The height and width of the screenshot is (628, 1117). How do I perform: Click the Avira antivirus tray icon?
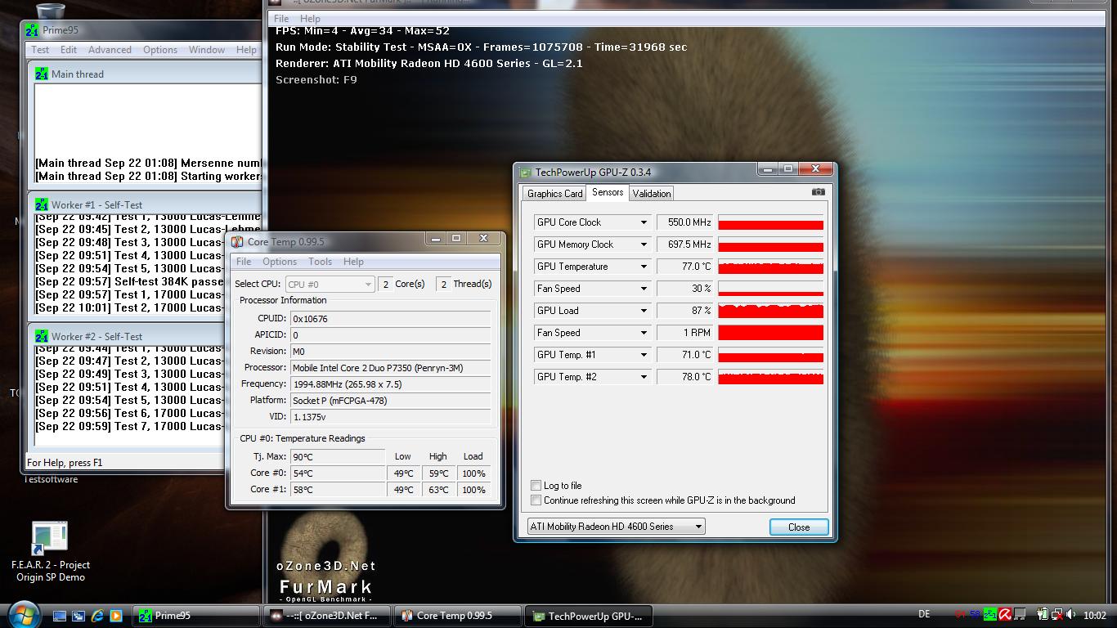pos(1005,615)
